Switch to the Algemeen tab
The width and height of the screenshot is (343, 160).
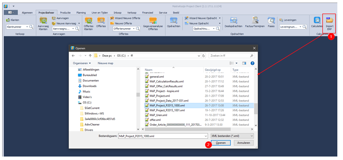(27, 13)
